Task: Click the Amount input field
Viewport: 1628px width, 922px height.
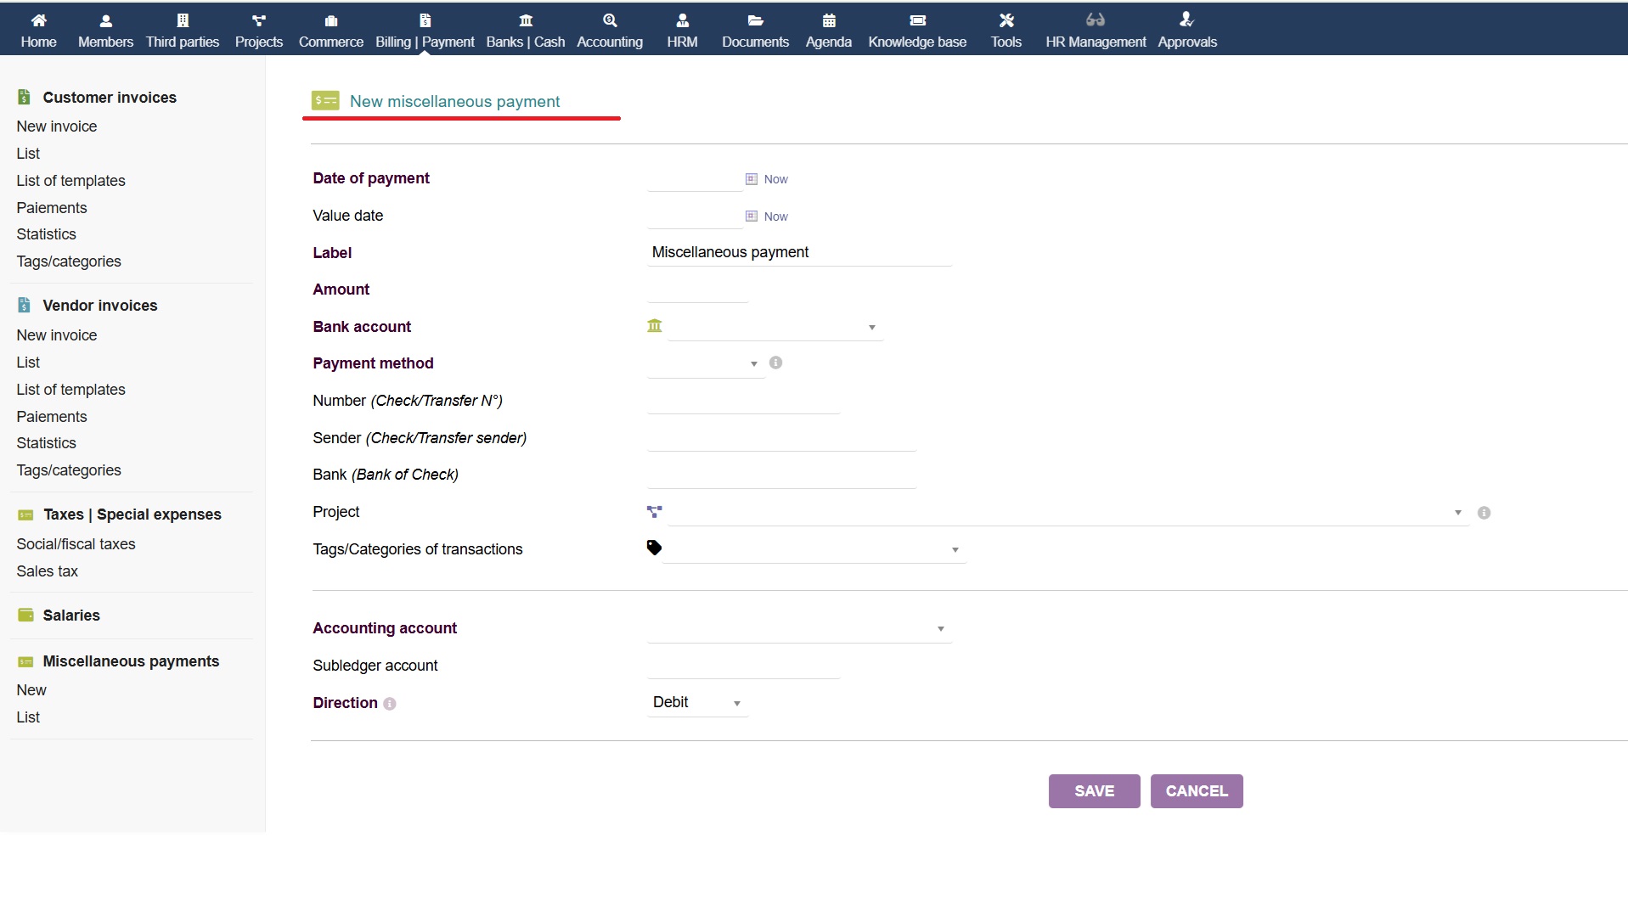Action: [696, 290]
